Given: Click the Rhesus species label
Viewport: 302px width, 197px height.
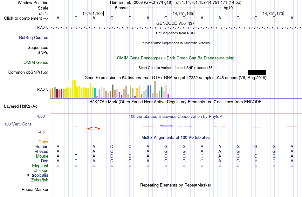Looking at the screenshot, I should pos(41,151).
